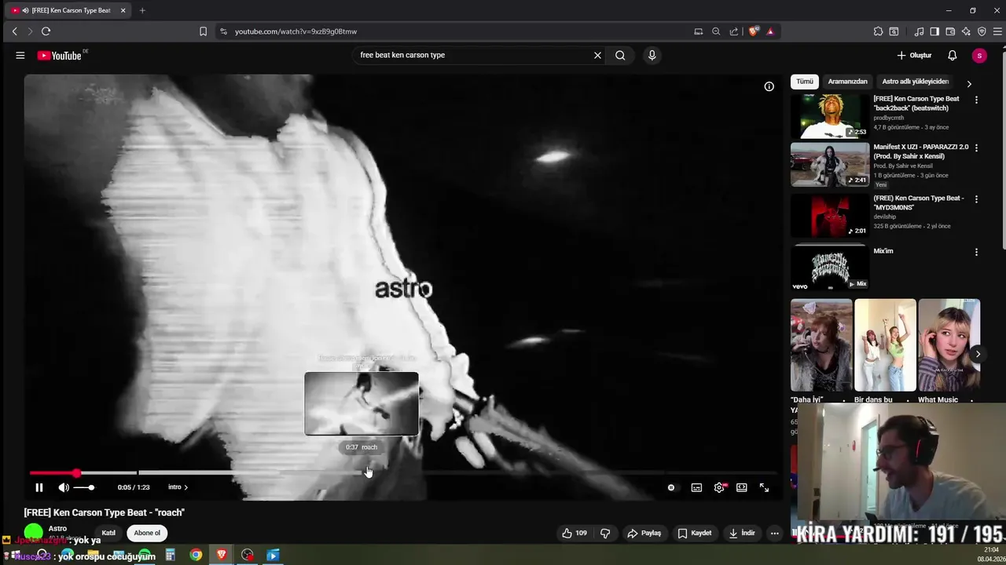1006x565 pixels.
Task: Save video with Kaydet button
Action: (695, 533)
